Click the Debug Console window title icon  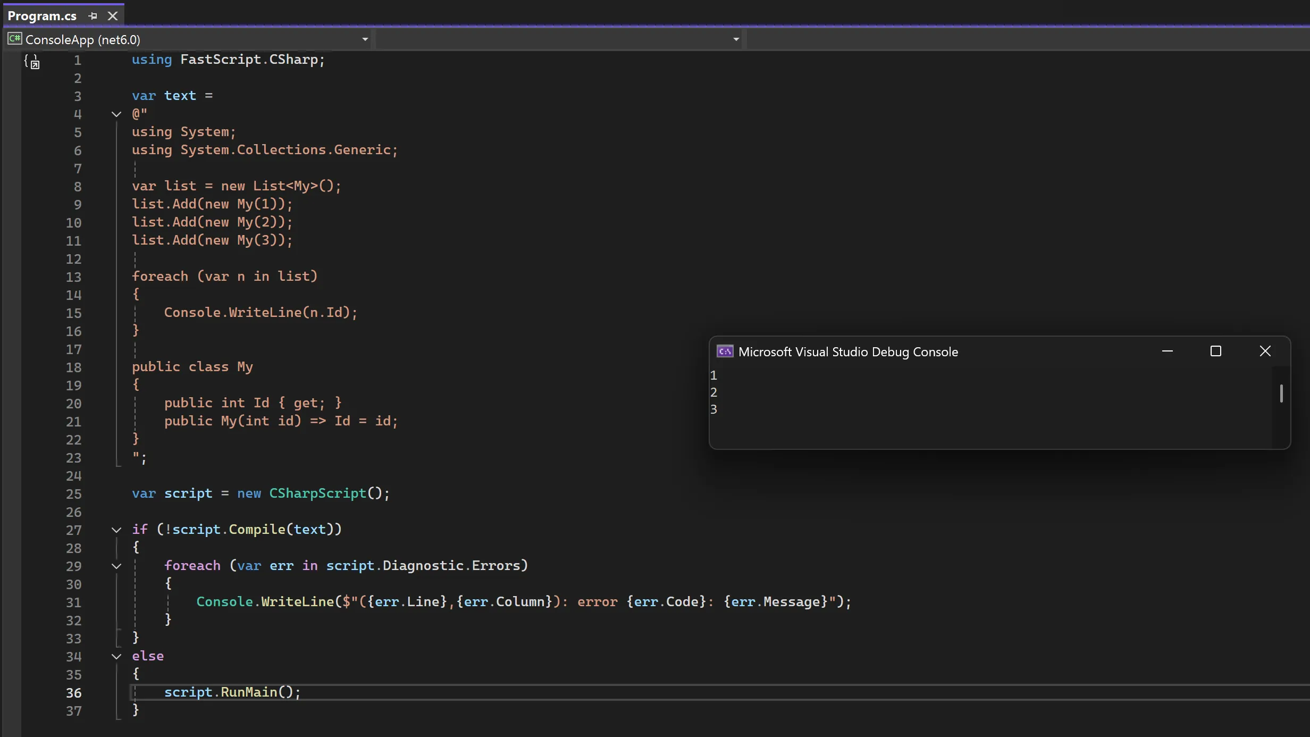tap(725, 351)
